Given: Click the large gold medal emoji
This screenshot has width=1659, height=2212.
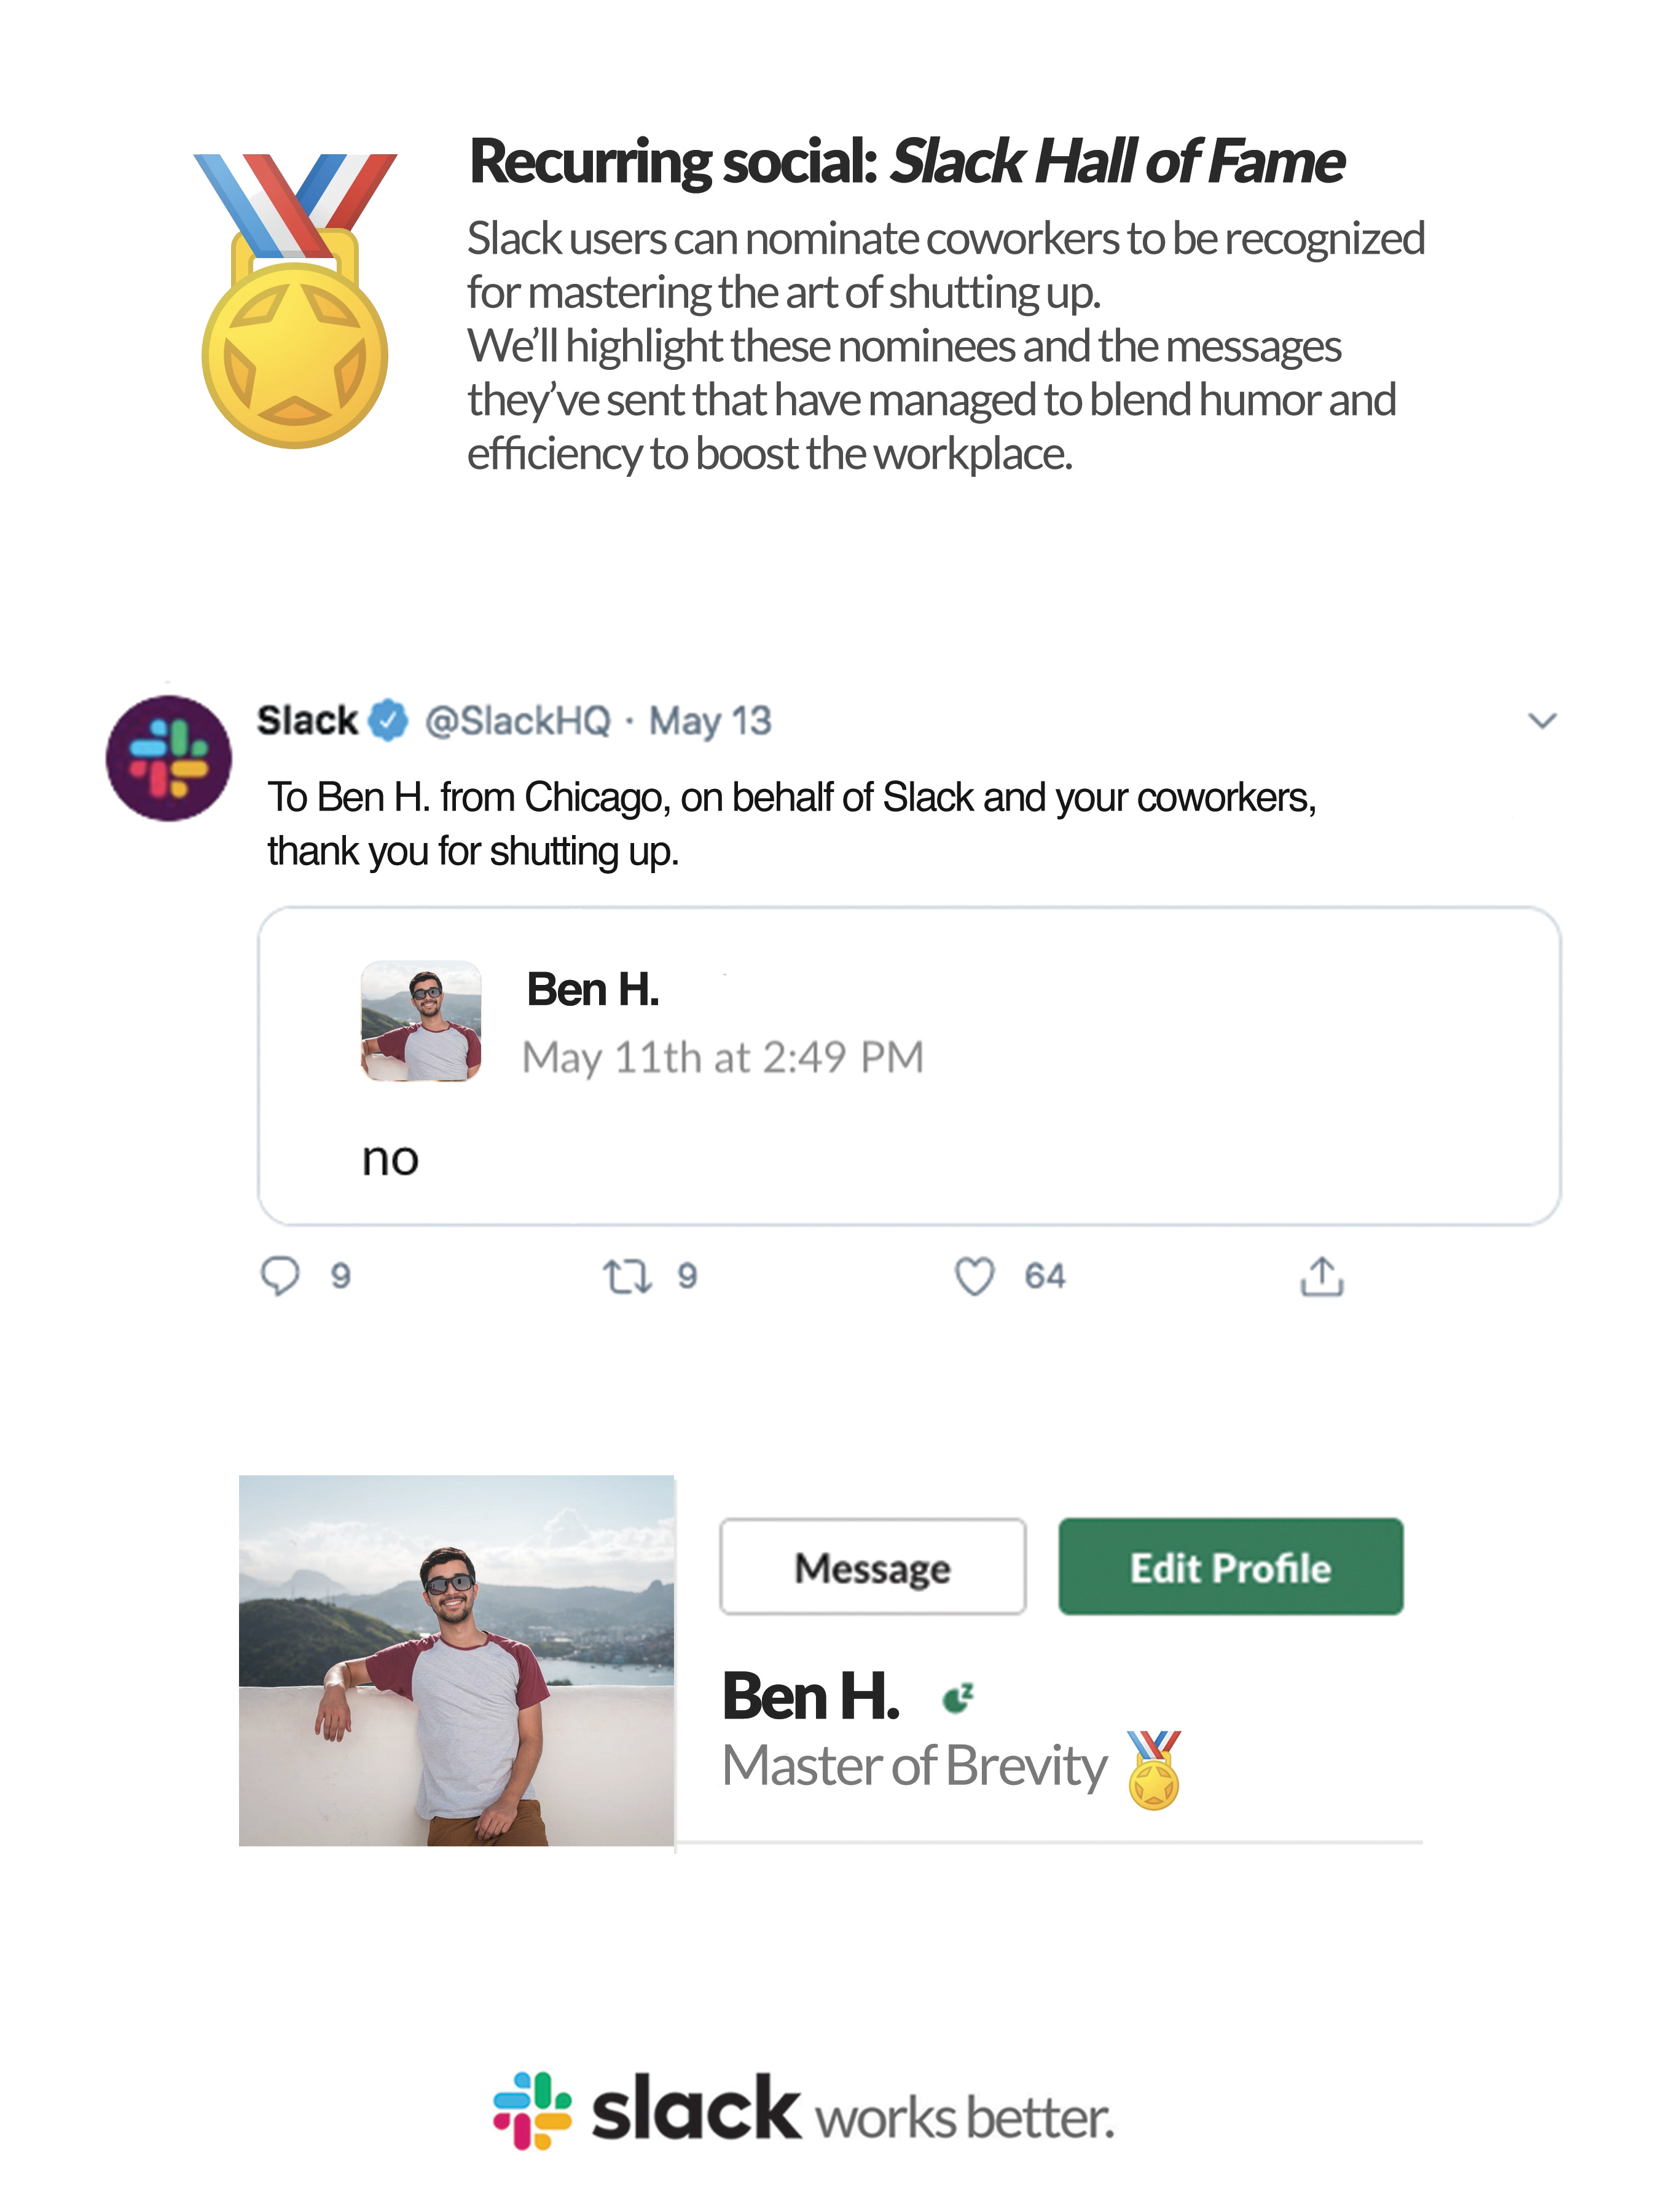Looking at the screenshot, I should point(295,300).
